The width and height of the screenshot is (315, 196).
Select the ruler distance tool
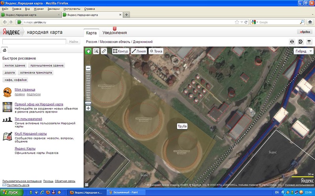[104, 51]
